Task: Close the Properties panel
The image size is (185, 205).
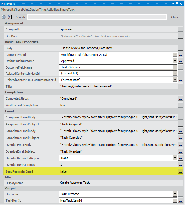Action: tap(181, 4)
